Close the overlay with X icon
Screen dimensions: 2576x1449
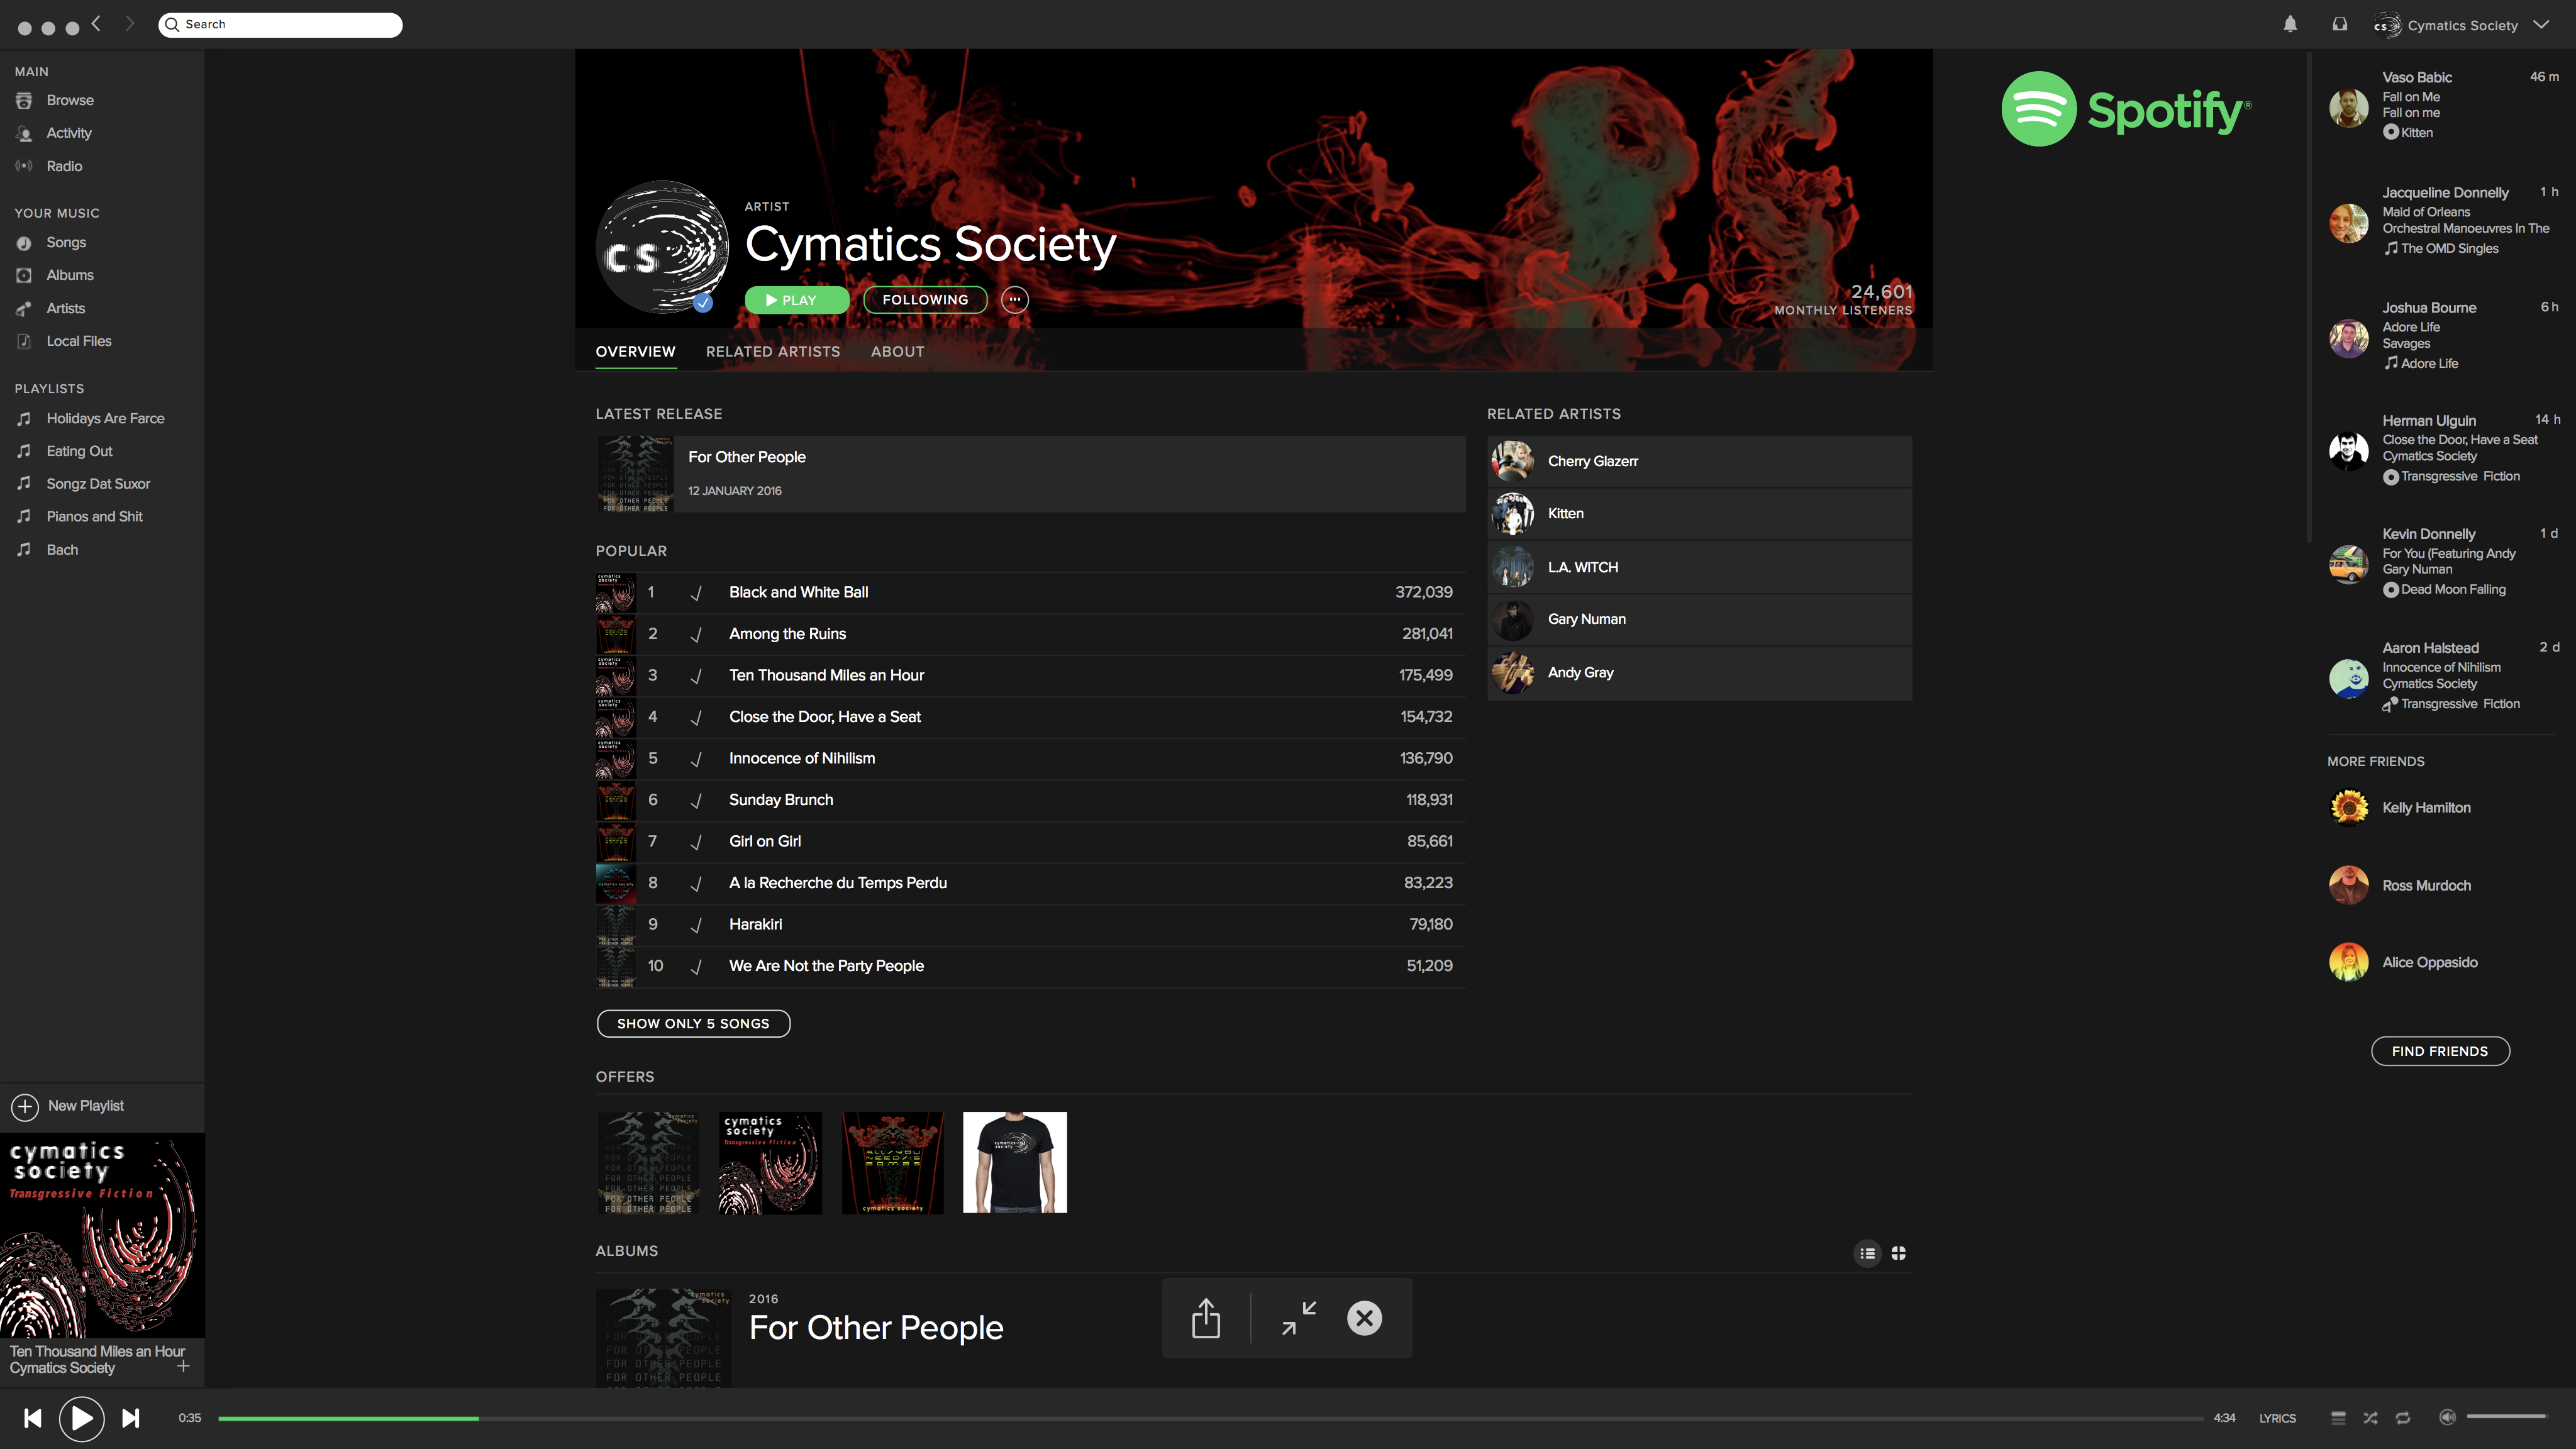tap(1364, 1318)
